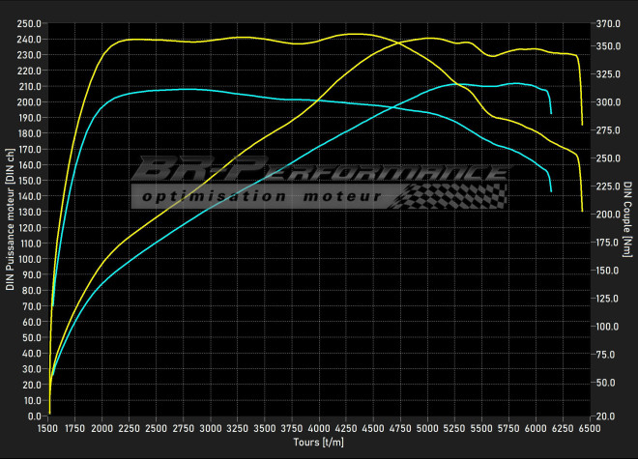Click the 2000 rpm axis label
The width and height of the screenshot is (638, 459).
(101, 428)
